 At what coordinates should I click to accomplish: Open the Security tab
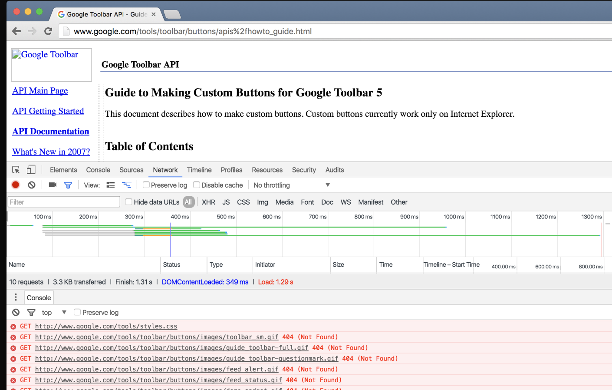tap(304, 170)
